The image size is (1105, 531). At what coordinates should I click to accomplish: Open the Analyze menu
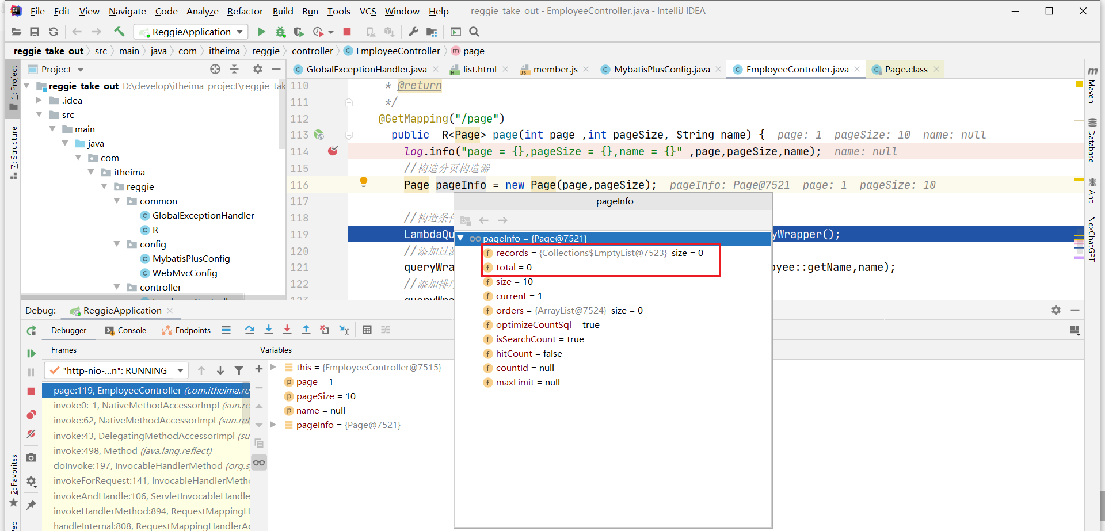pos(202,11)
